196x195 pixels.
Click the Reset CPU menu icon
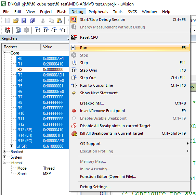(x=74, y=37)
